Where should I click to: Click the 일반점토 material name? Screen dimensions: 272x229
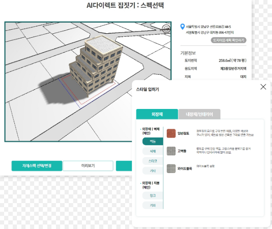click(183, 134)
